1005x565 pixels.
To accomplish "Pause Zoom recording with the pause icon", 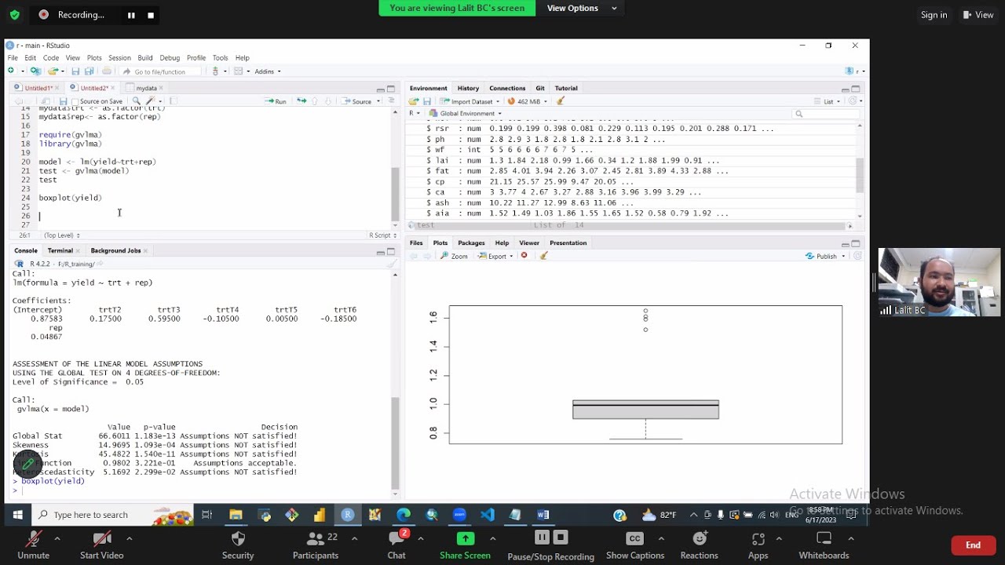I will (131, 15).
